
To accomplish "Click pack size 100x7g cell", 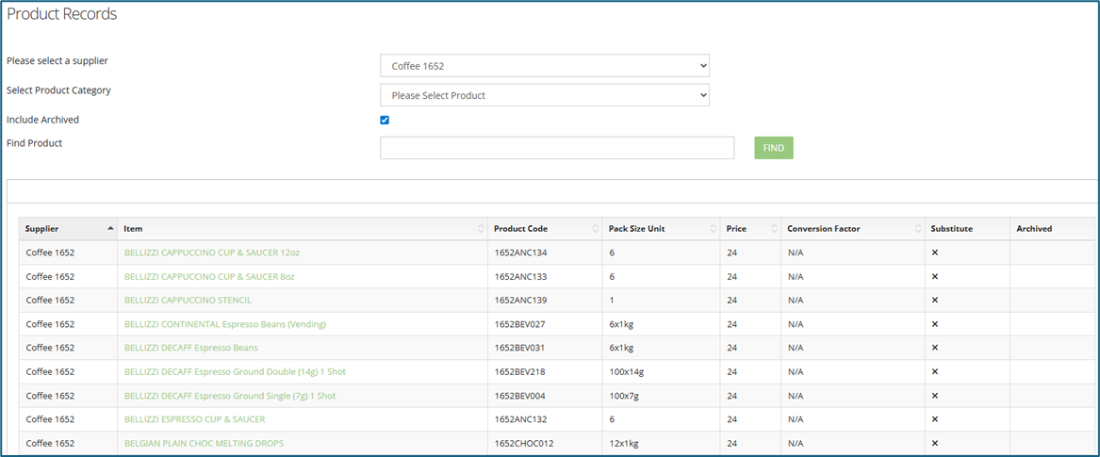I will (x=661, y=396).
